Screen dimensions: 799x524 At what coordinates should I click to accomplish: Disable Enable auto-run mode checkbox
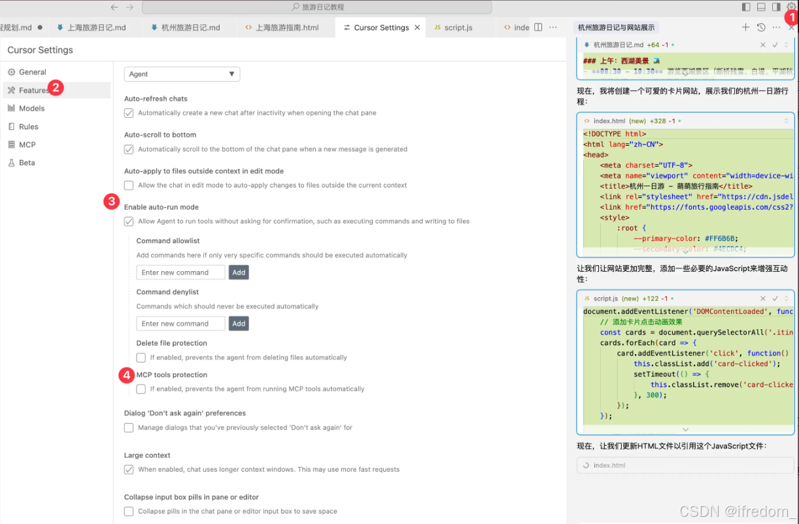(x=129, y=221)
